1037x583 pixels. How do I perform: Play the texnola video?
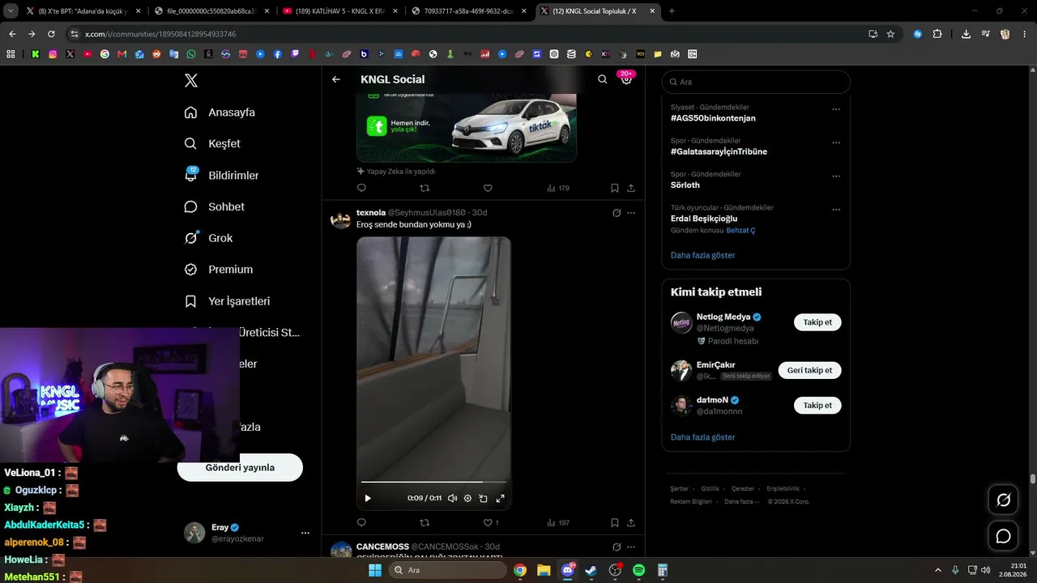[368, 498]
